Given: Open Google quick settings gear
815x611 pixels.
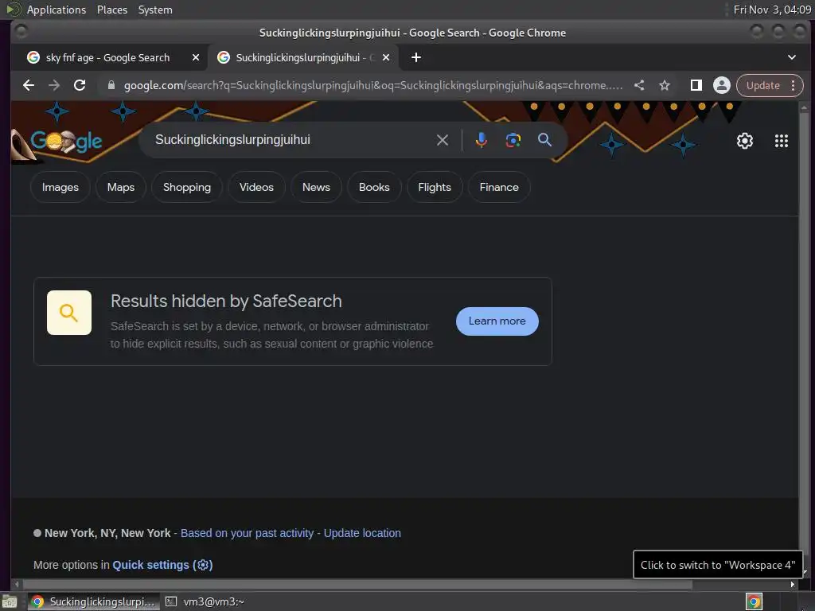Looking at the screenshot, I should tap(744, 141).
